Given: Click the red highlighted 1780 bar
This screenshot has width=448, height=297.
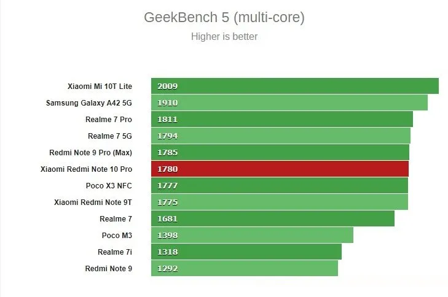Looking at the screenshot, I should coord(280,169).
